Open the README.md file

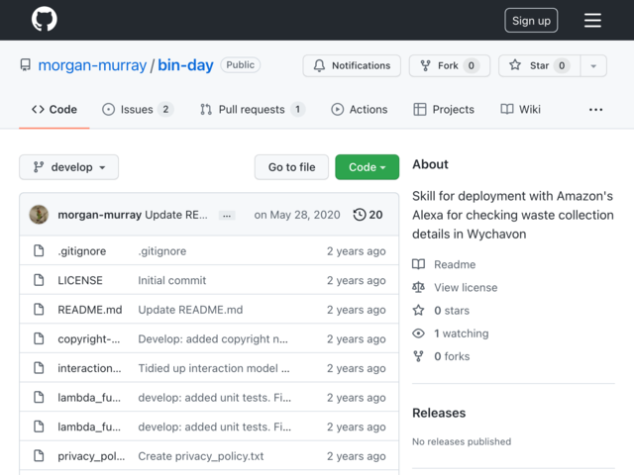pos(90,310)
